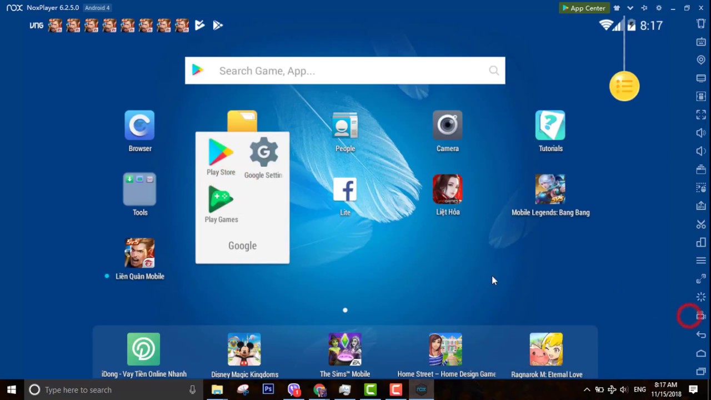711x400 pixels.
Task: Expand Nox title bar dropdown arrow
Action: (630, 8)
